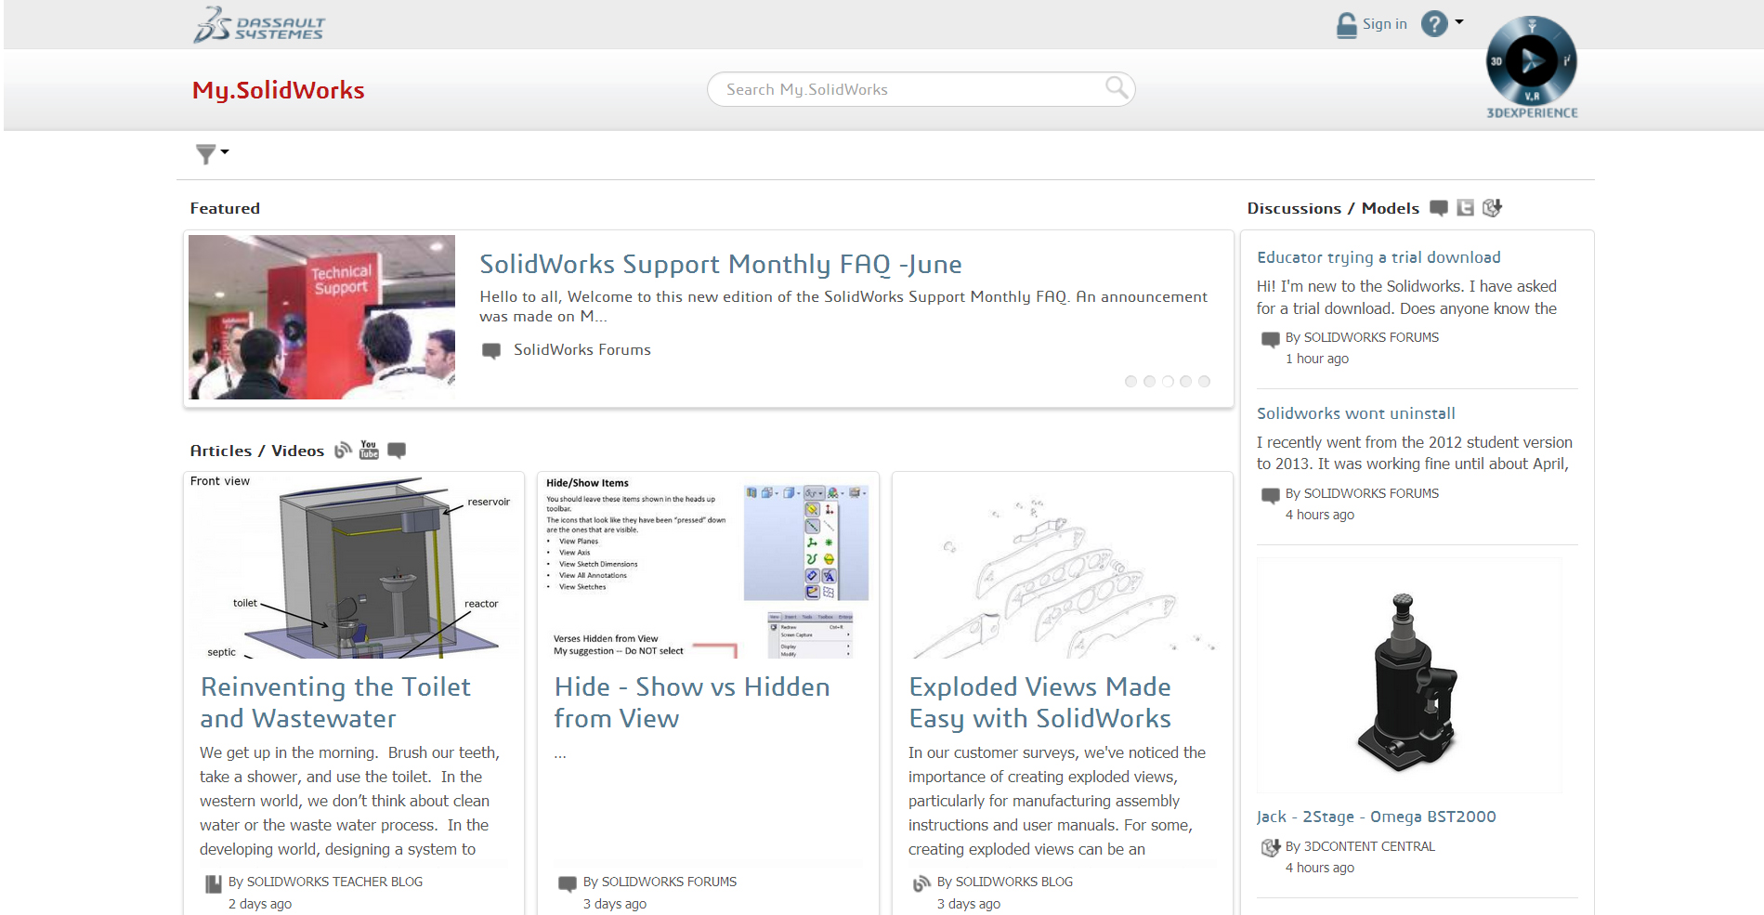Open "Solidworks wont uninstall" discussion
1764x915 pixels.
tap(1355, 413)
